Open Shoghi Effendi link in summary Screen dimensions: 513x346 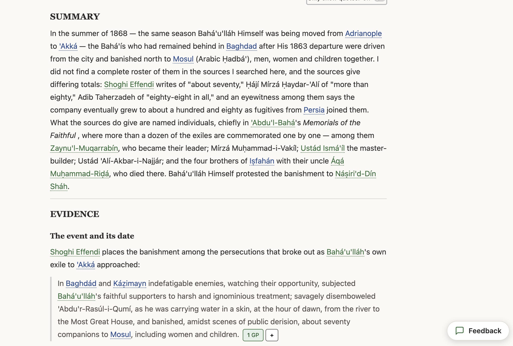129,84
